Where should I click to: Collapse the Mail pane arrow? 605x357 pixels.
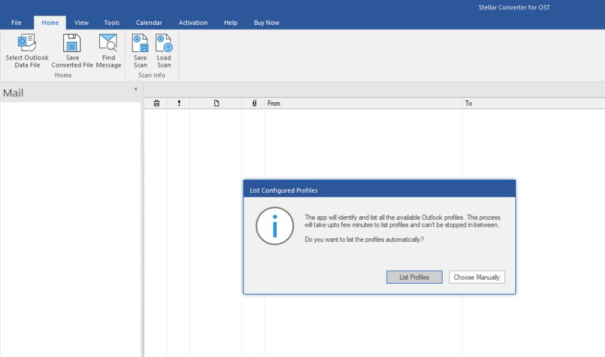[135, 89]
